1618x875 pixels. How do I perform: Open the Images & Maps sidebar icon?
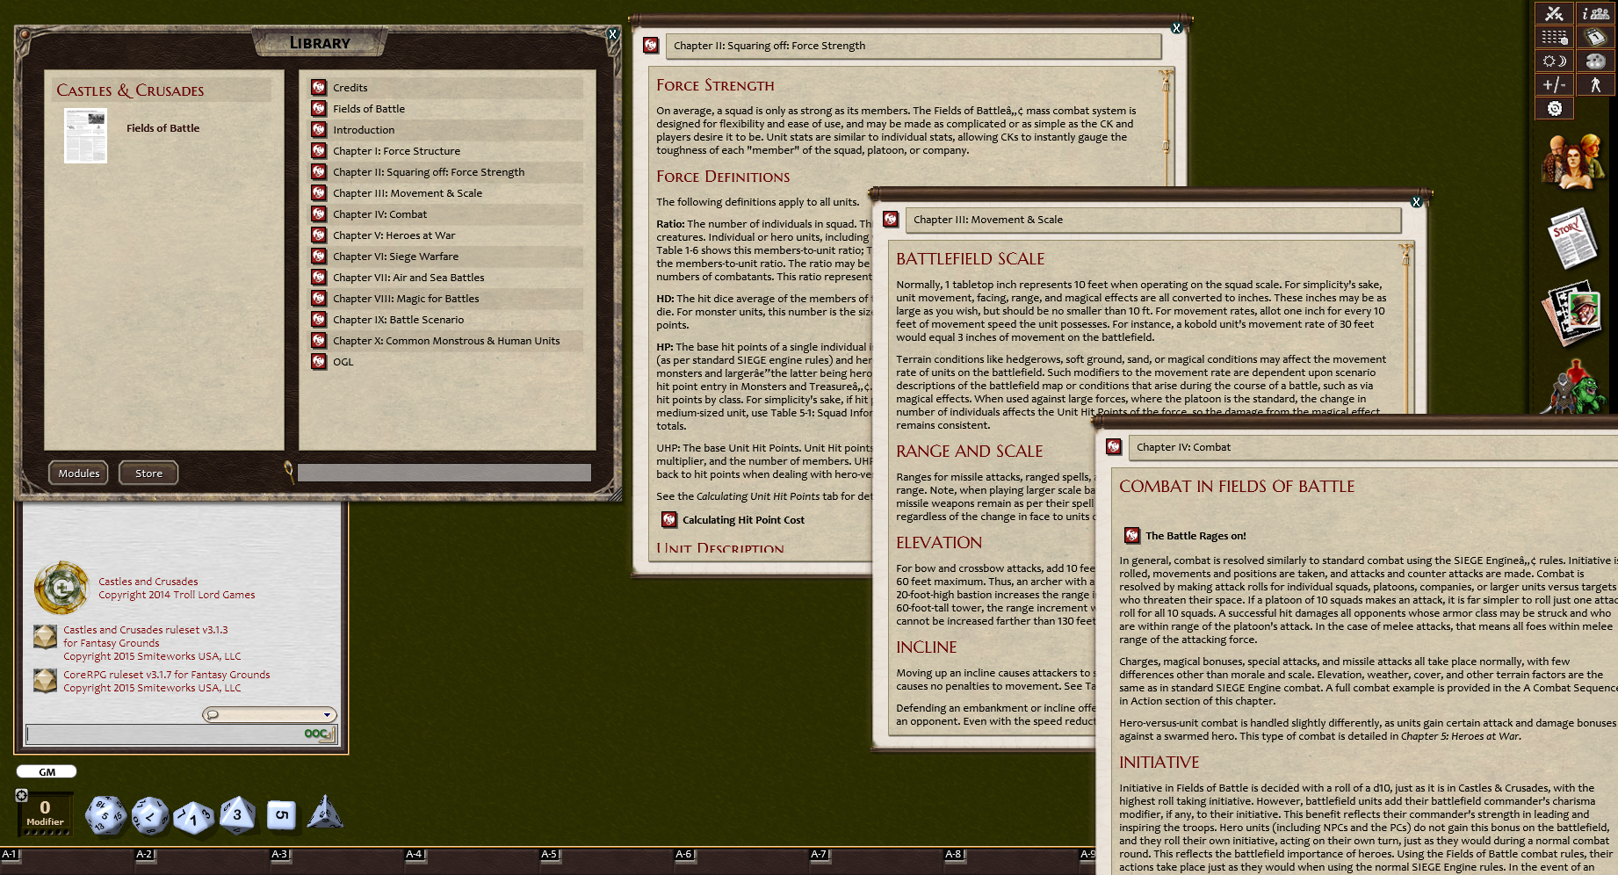pos(1574,312)
